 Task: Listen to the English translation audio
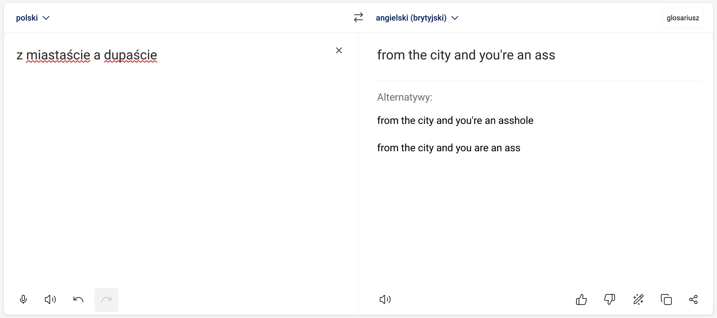(x=385, y=299)
